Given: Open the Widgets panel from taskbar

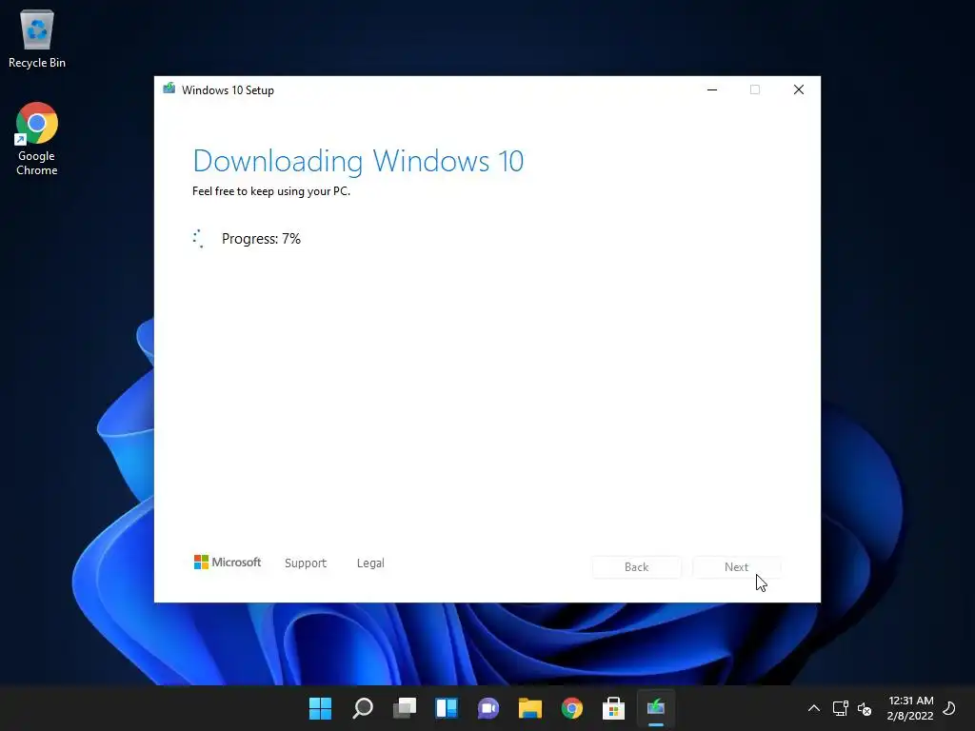Looking at the screenshot, I should pyautogui.click(x=447, y=707).
